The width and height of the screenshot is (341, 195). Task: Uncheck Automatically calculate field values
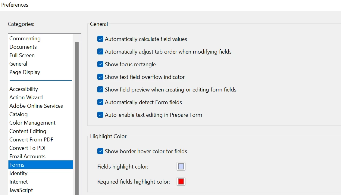click(100, 39)
